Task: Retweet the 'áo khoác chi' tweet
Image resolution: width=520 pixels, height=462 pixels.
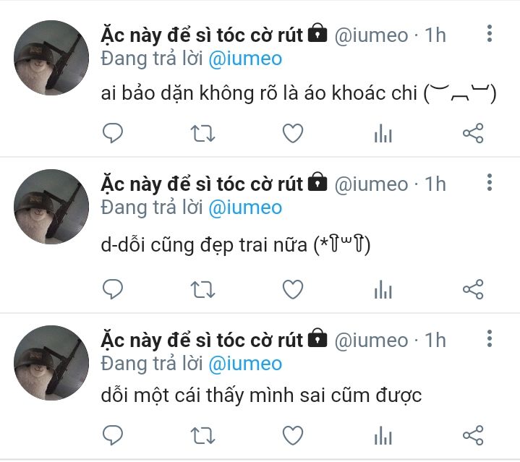Action: click(203, 134)
